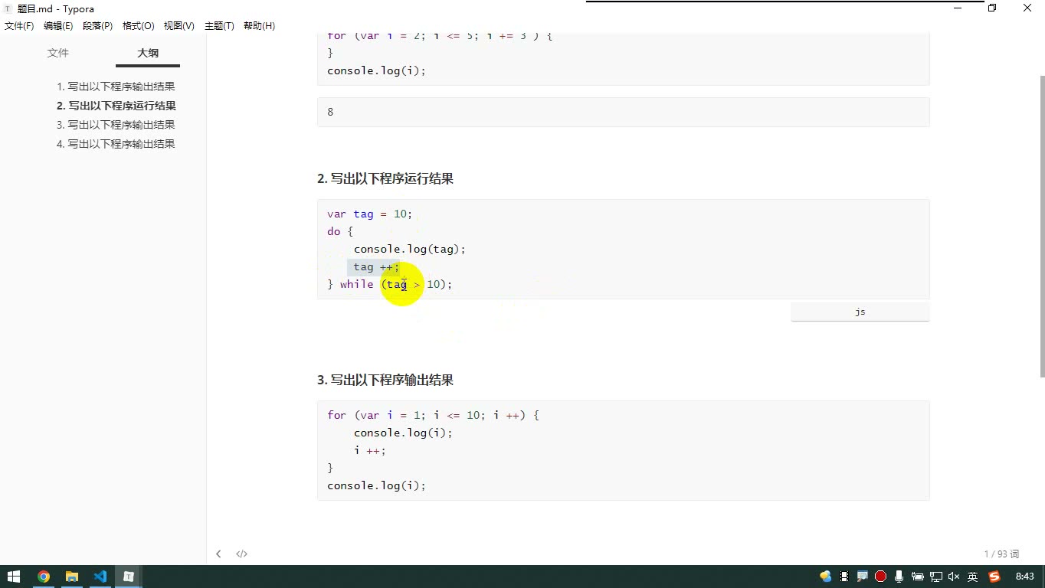Image resolution: width=1045 pixels, height=588 pixels.
Task: Open File Explorer from the taskbar
Action: coord(71,577)
